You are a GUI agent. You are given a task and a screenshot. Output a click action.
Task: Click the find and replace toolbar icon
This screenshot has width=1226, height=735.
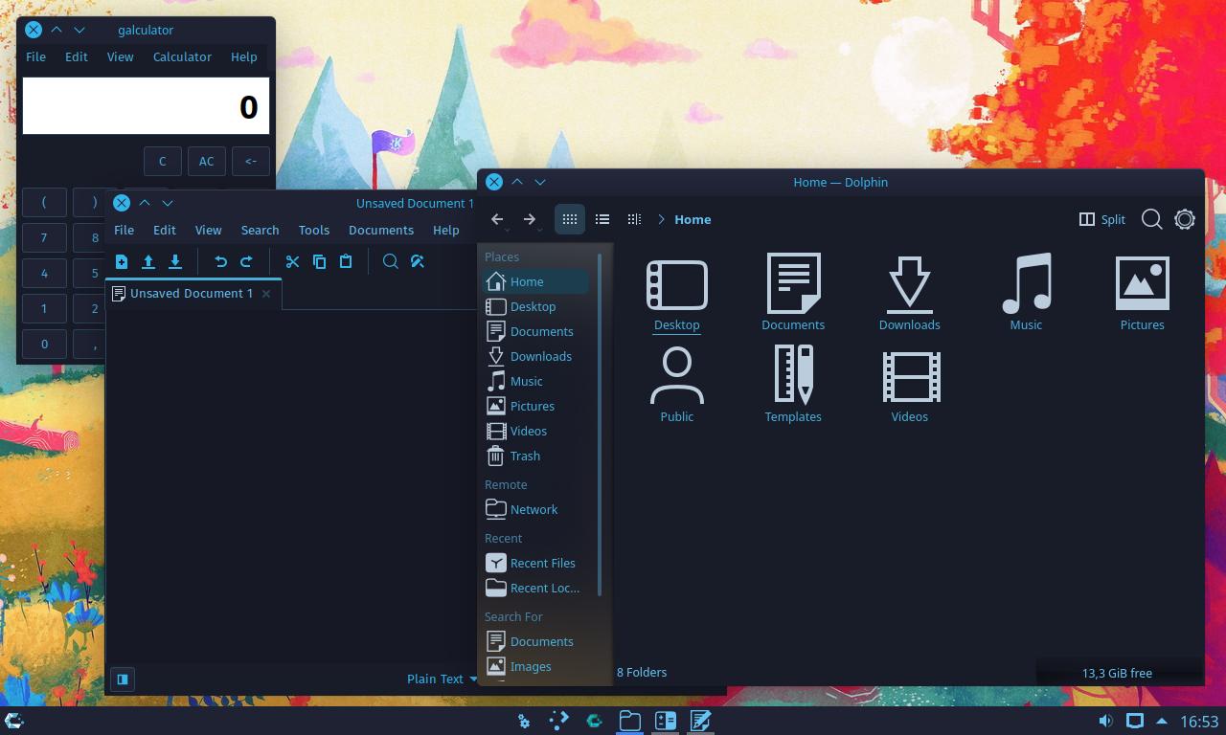[418, 261]
